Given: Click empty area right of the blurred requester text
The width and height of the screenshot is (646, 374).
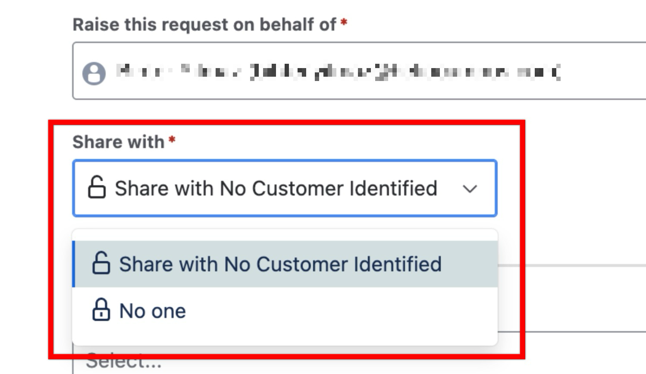Looking at the screenshot, I should pyautogui.click(x=604, y=72).
